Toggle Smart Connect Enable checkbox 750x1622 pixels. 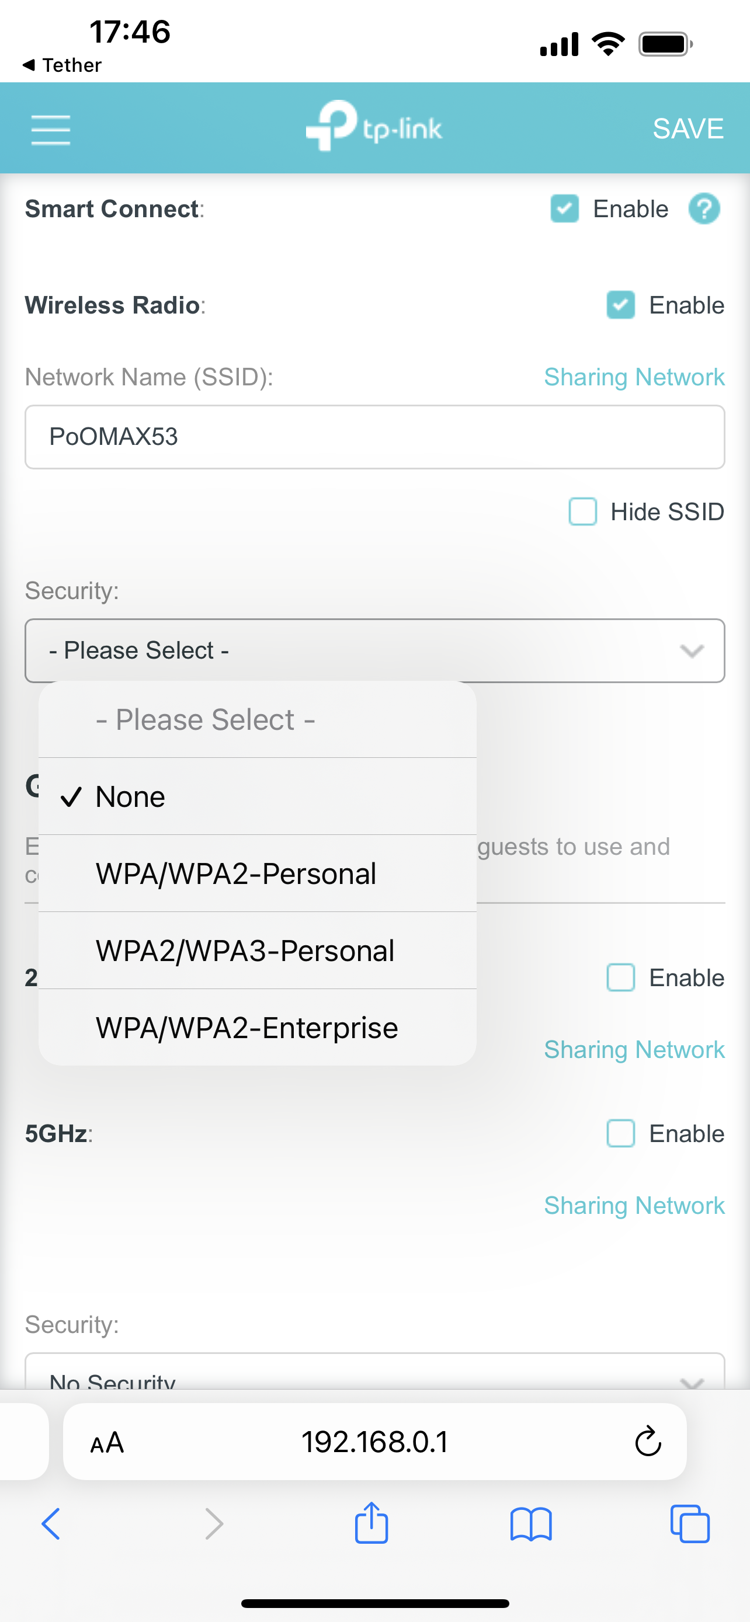pyautogui.click(x=564, y=208)
